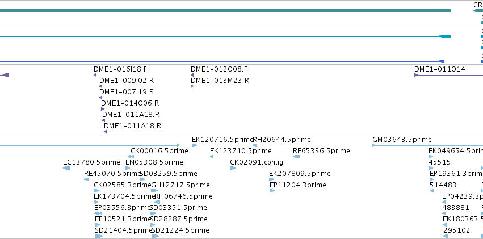Open RH06746.5prime label
This screenshot has height=239, width=483.
(x=183, y=196)
